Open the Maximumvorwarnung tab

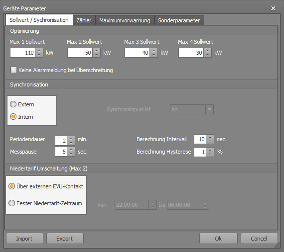[125, 20]
